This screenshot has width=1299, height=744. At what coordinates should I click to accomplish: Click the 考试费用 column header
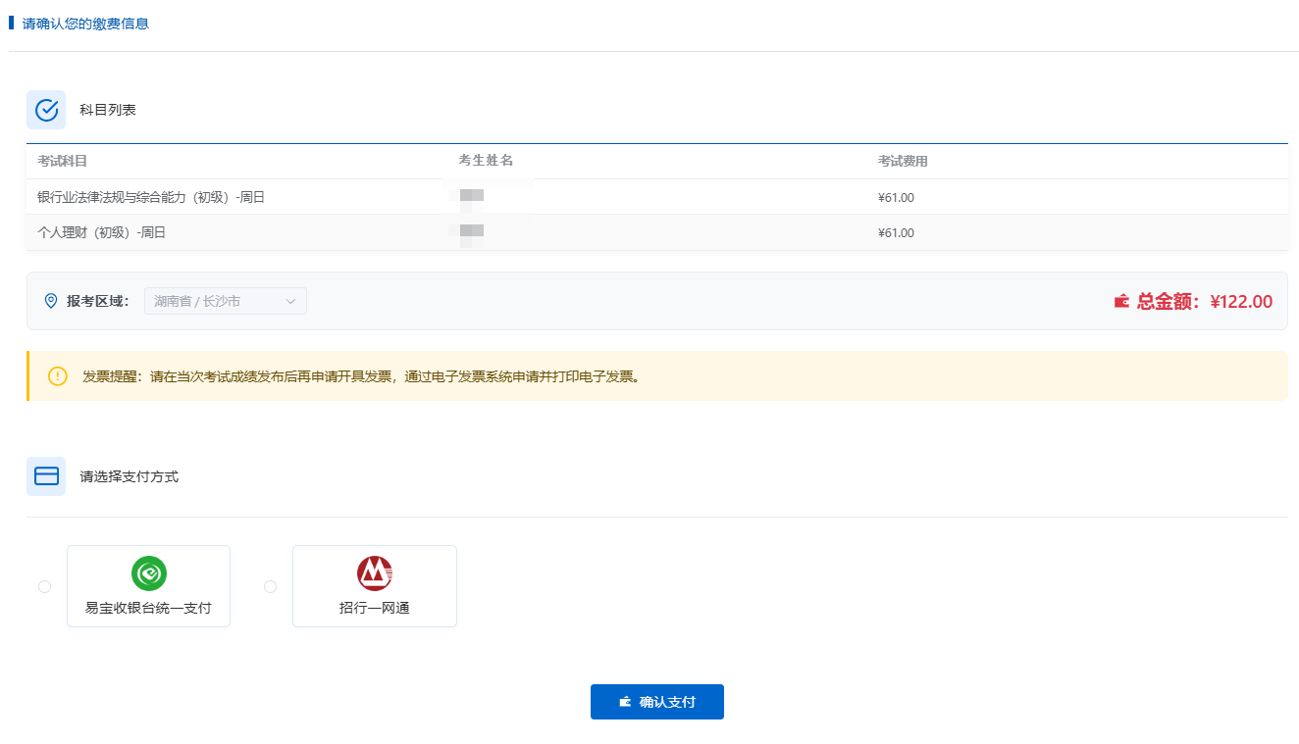click(x=903, y=161)
